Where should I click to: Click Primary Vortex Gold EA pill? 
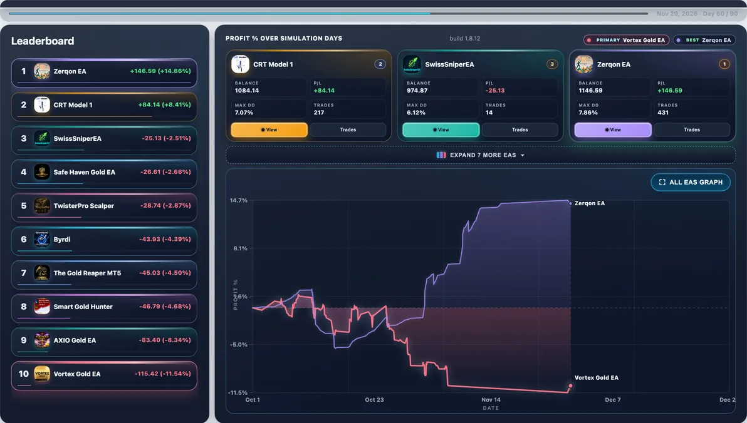point(627,40)
